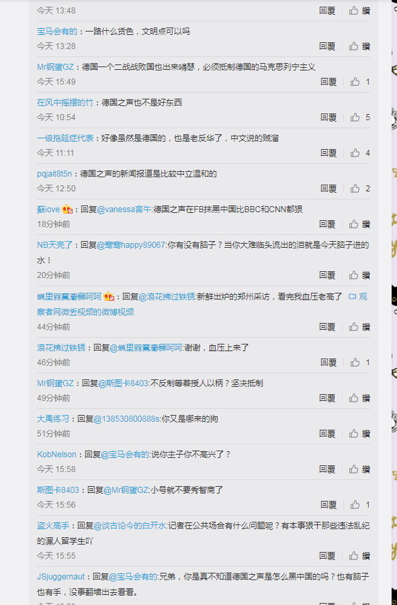Reply to pqjait8t5n's 中立温和 comment
397x605 pixels.
[x=328, y=189]
